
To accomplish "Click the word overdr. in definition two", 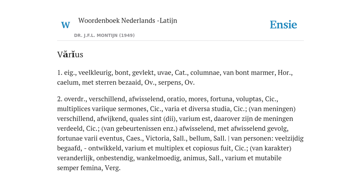I will 75,99.
